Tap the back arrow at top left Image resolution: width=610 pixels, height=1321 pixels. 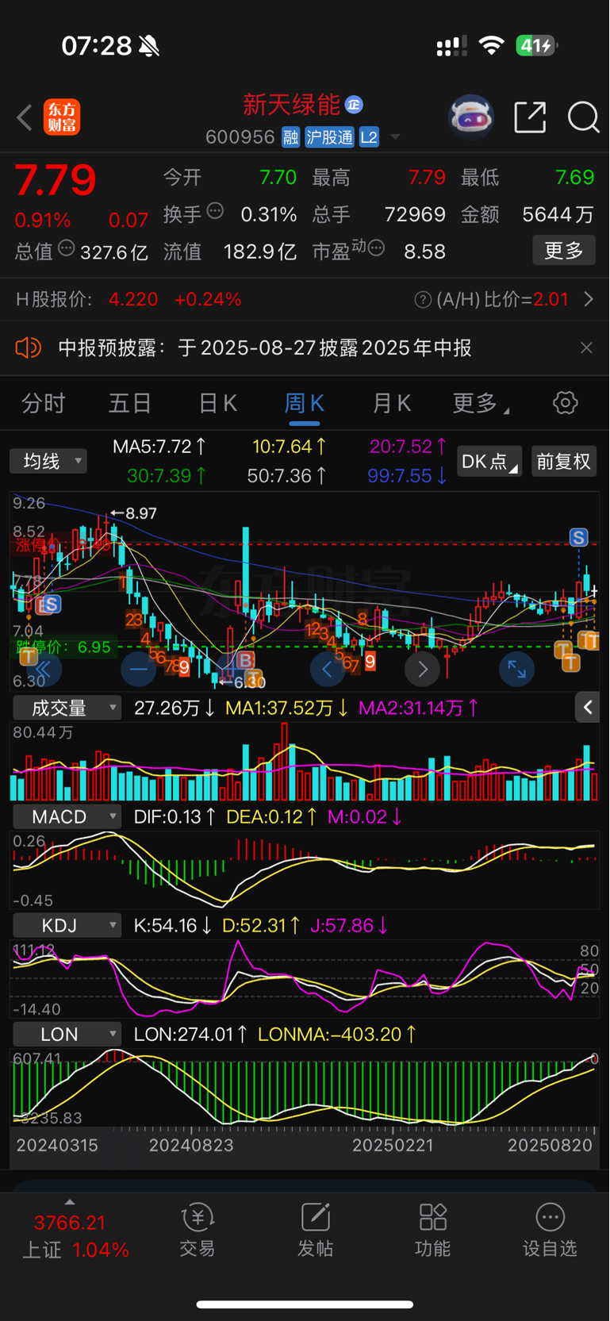[x=25, y=117]
